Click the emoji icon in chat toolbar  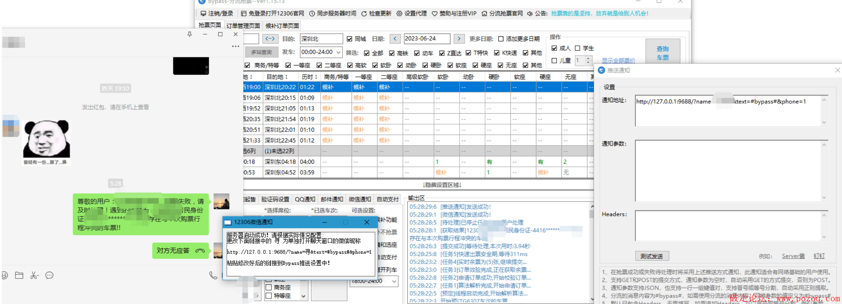pyautogui.click(x=5, y=275)
